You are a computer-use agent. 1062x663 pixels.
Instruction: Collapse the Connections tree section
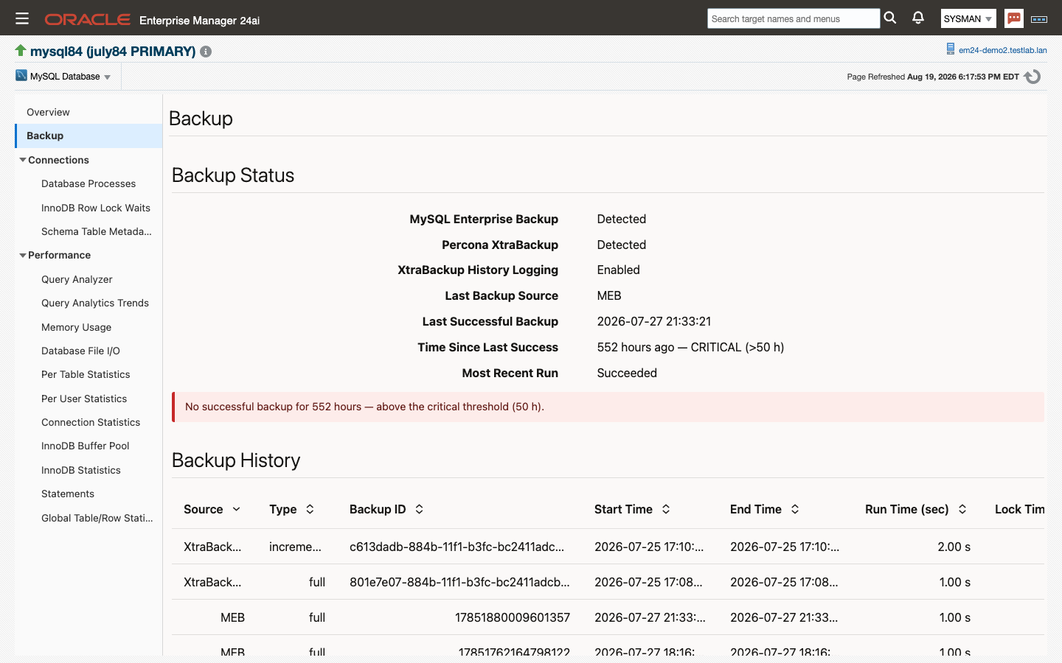23,160
